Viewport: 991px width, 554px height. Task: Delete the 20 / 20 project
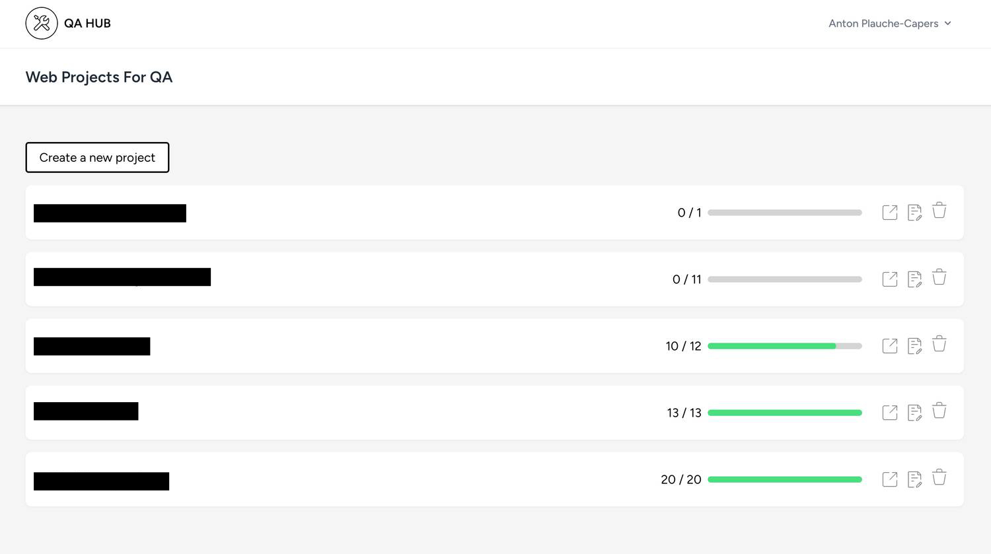pos(939,477)
